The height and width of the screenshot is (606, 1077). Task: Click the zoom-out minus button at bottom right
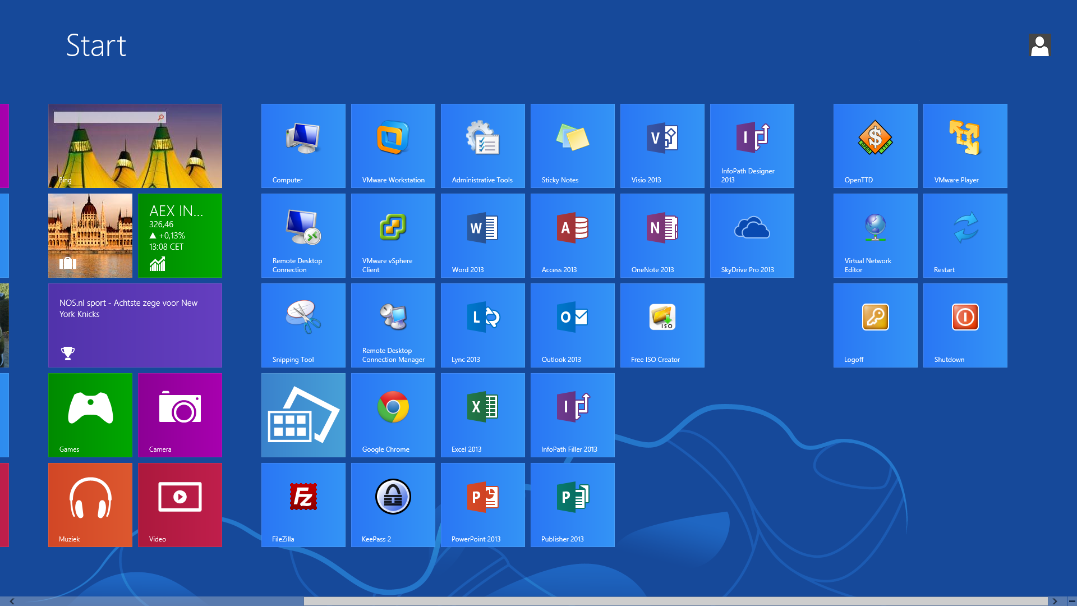pos(1071,601)
